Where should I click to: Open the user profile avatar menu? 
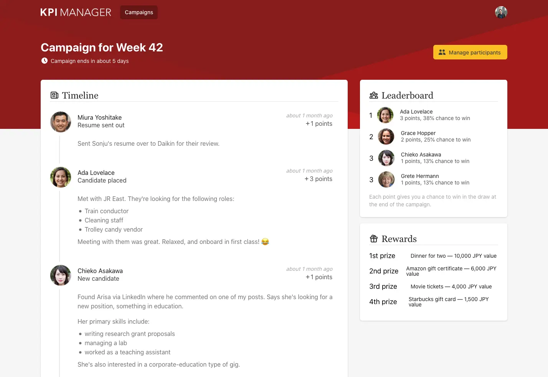pos(501,12)
